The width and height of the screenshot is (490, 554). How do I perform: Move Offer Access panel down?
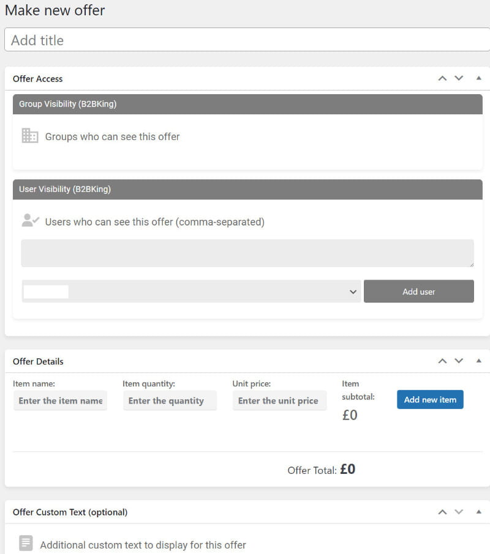click(459, 78)
